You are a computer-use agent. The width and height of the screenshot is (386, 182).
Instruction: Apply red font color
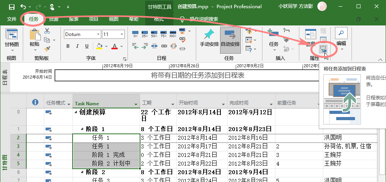(x=115, y=46)
